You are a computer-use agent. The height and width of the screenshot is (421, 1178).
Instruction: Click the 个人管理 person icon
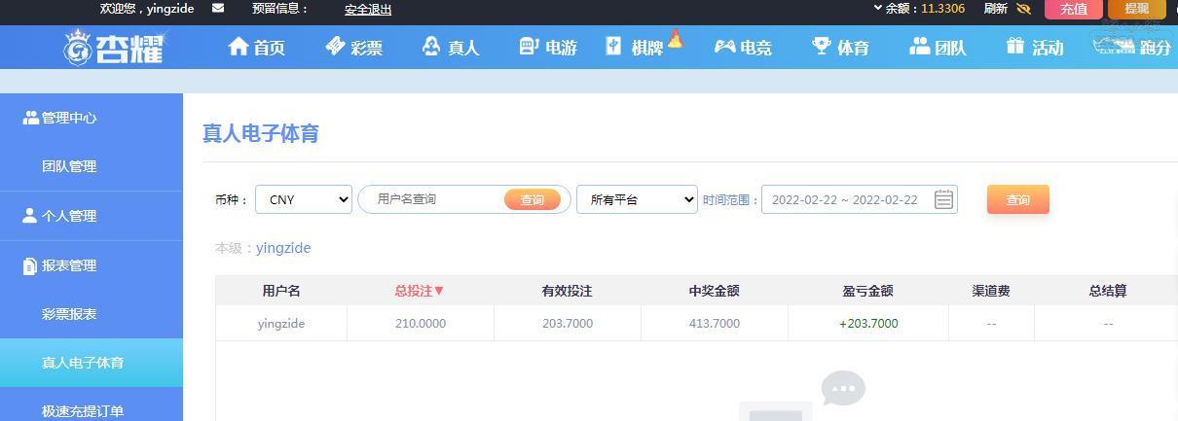coord(29,216)
